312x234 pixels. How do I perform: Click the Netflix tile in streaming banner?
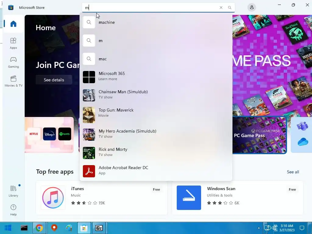click(34, 134)
